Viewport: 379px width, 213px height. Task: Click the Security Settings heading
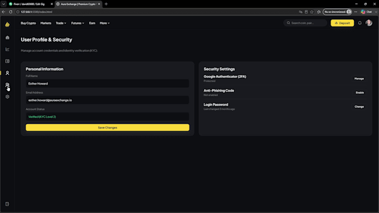point(219,69)
